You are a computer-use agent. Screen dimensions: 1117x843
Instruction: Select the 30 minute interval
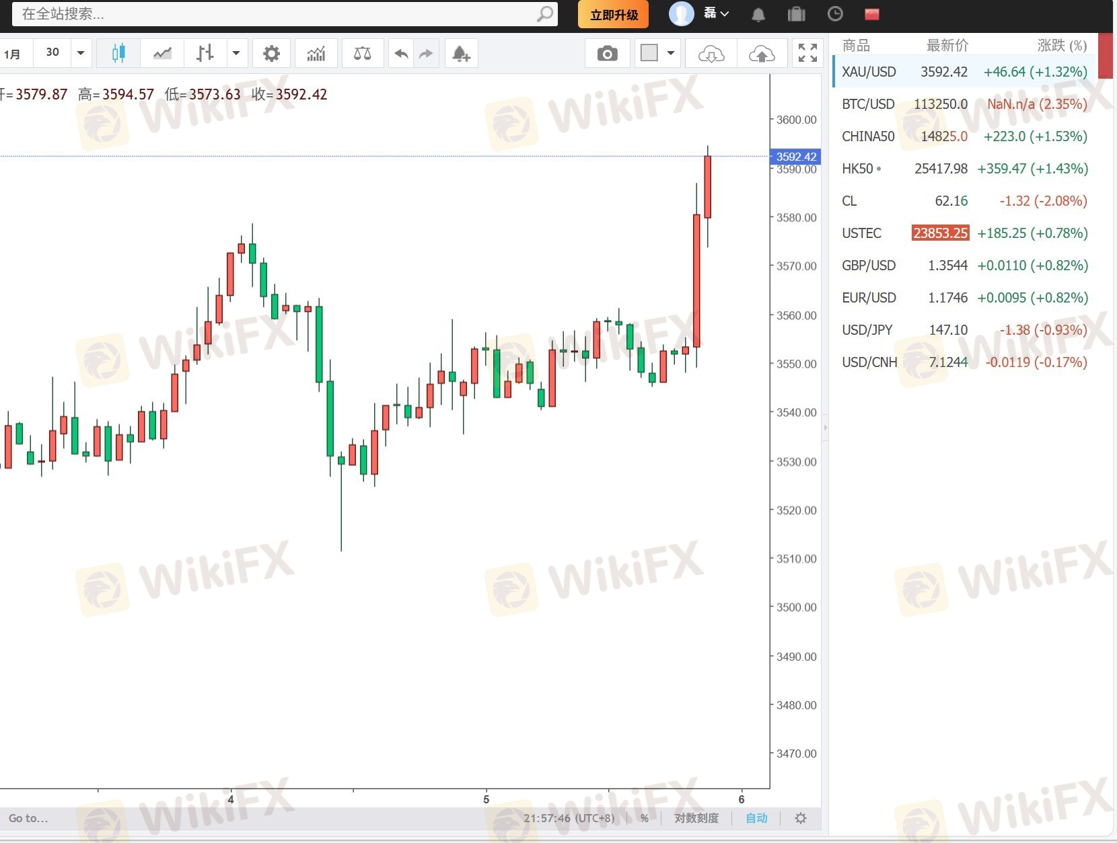tap(52, 52)
